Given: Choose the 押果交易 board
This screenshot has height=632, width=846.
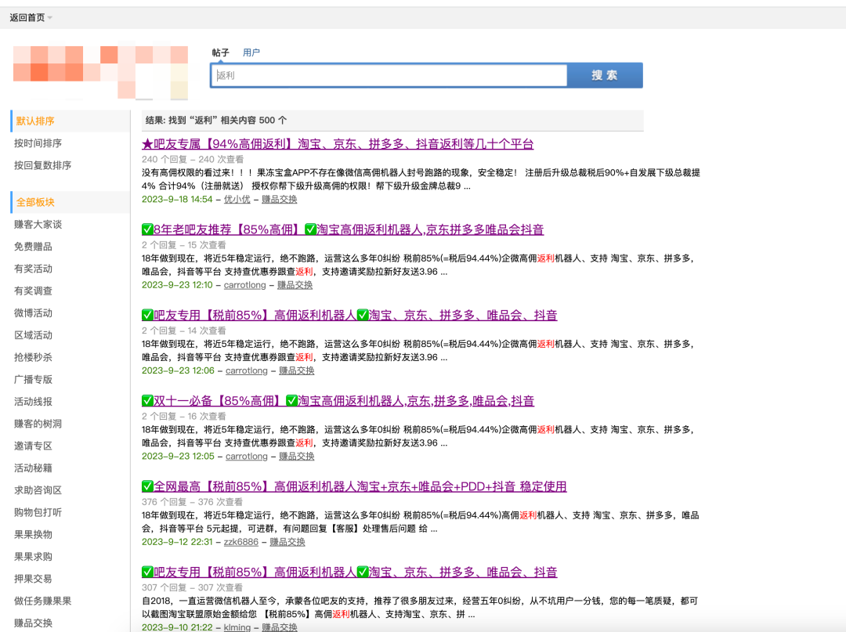Looking at the screenshot, I should pyautogui.click(x=34, y=578).
